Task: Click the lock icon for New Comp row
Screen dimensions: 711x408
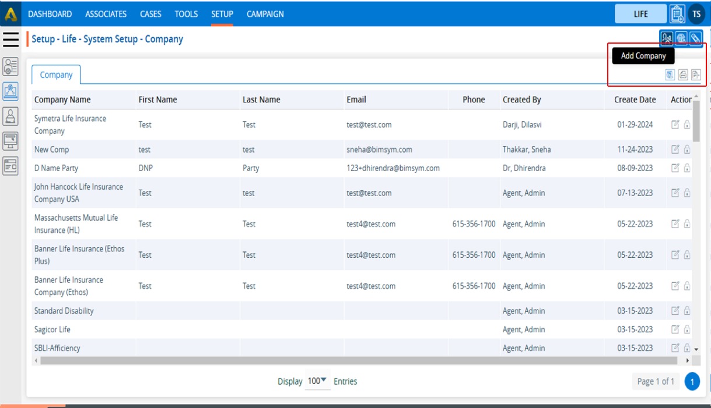Action: [687, 150]
